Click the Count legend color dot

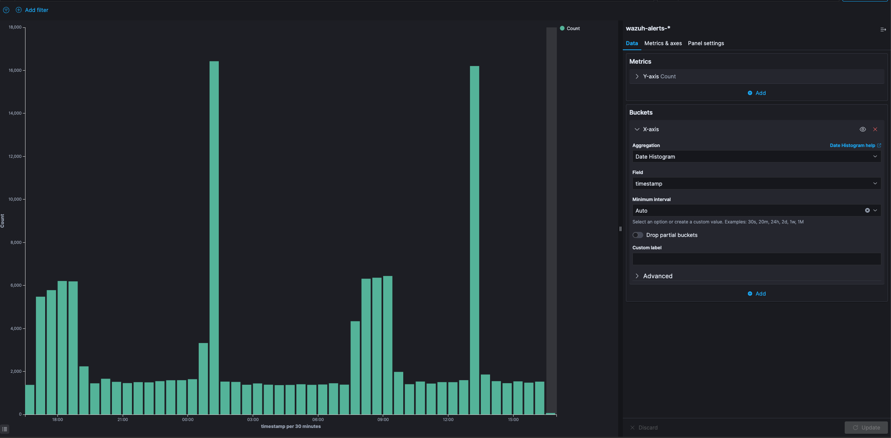click(562, 28)
